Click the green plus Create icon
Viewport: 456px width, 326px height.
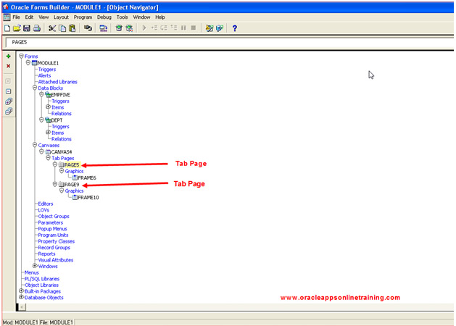8,56
